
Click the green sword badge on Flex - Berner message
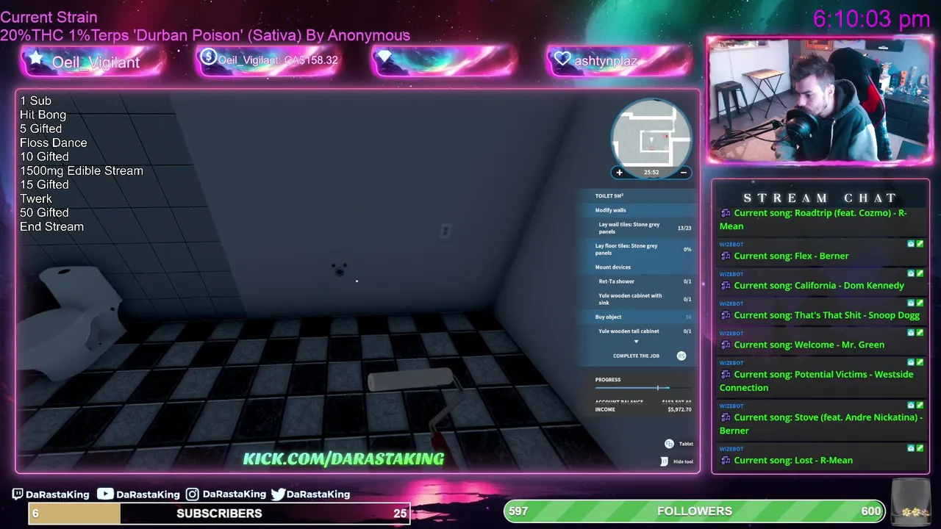[920, 244]
